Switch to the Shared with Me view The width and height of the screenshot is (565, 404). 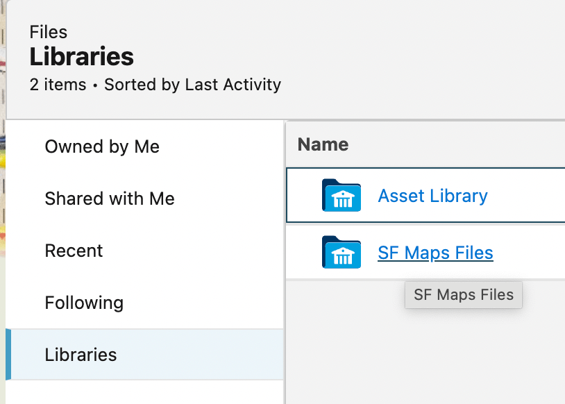click(x=112, y=199)
